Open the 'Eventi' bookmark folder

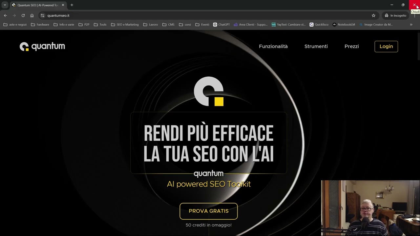click(x=202, y=25)
